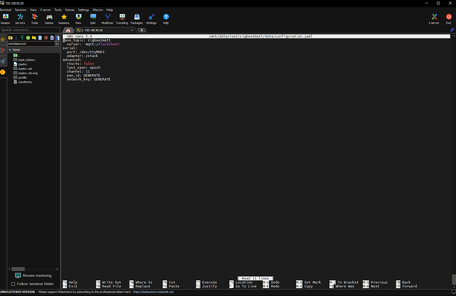The height and width of the screenshot is (296, 456).
Task: Click the SFTP parent folder icon
Action: pyautogui.click(x=10, y=38)
